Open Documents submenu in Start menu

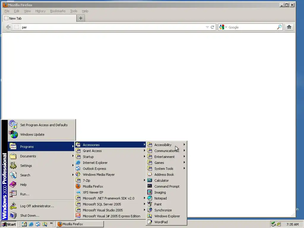pos(41,156)
